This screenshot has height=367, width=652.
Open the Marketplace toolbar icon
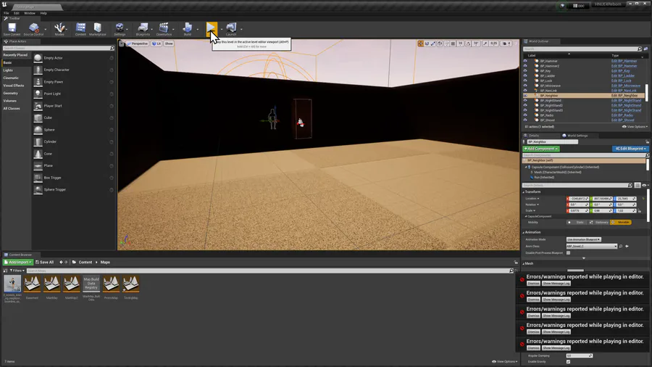coord(98,28)
